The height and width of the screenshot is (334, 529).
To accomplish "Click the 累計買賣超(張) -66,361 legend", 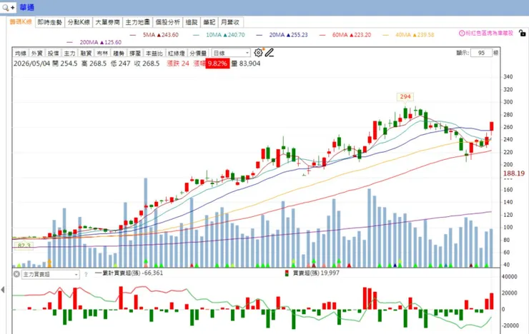I will [129, 273].
